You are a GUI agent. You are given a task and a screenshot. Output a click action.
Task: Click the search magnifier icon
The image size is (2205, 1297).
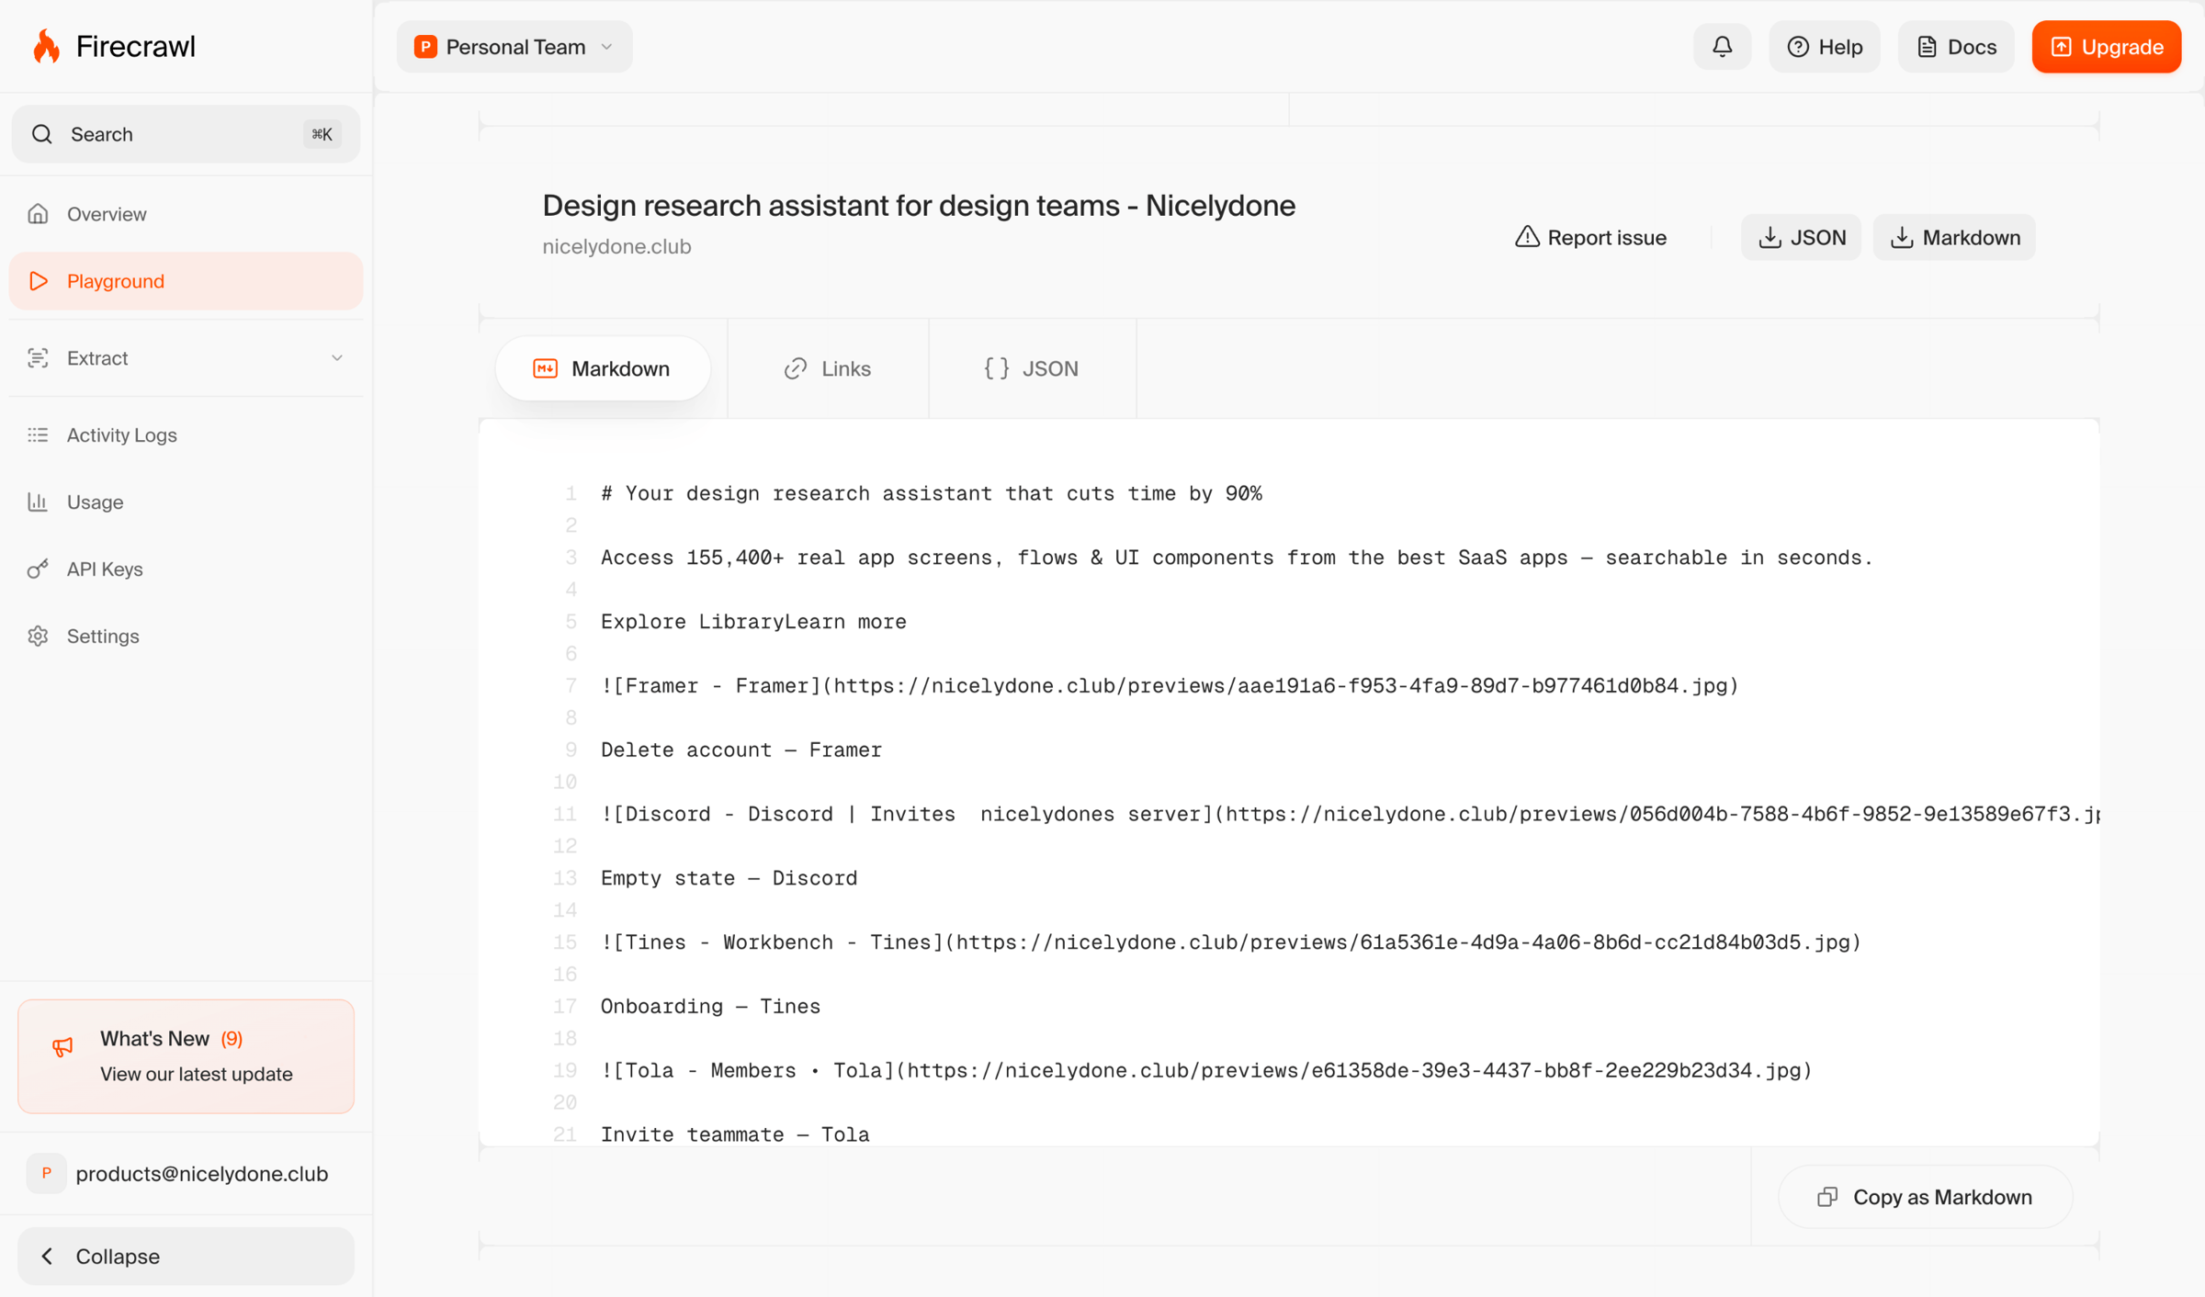pyautogui.click(x=42, y=134)
